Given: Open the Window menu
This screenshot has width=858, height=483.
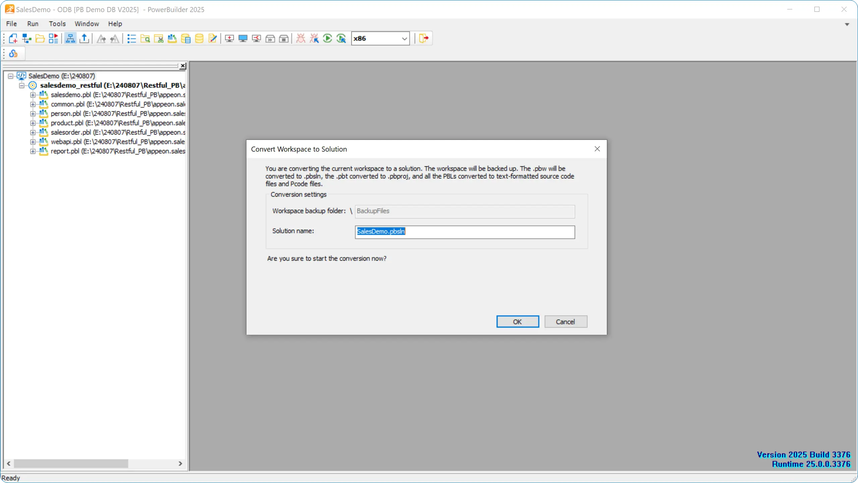Looking at the screenshot, I should (x=87, y=24).
